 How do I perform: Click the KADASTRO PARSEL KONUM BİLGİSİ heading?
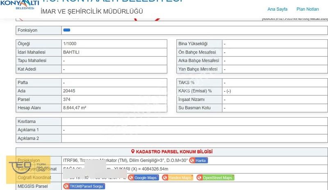[x=174, y=152]
